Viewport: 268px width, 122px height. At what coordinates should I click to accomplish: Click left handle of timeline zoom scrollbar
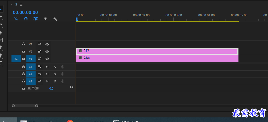[x=13, y=106]
